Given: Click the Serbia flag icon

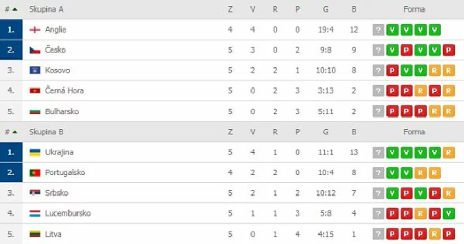Looking at the screenshot, I should tap(35, 193).
